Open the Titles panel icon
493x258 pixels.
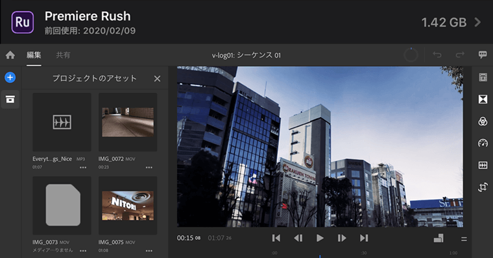click(483, 77)
